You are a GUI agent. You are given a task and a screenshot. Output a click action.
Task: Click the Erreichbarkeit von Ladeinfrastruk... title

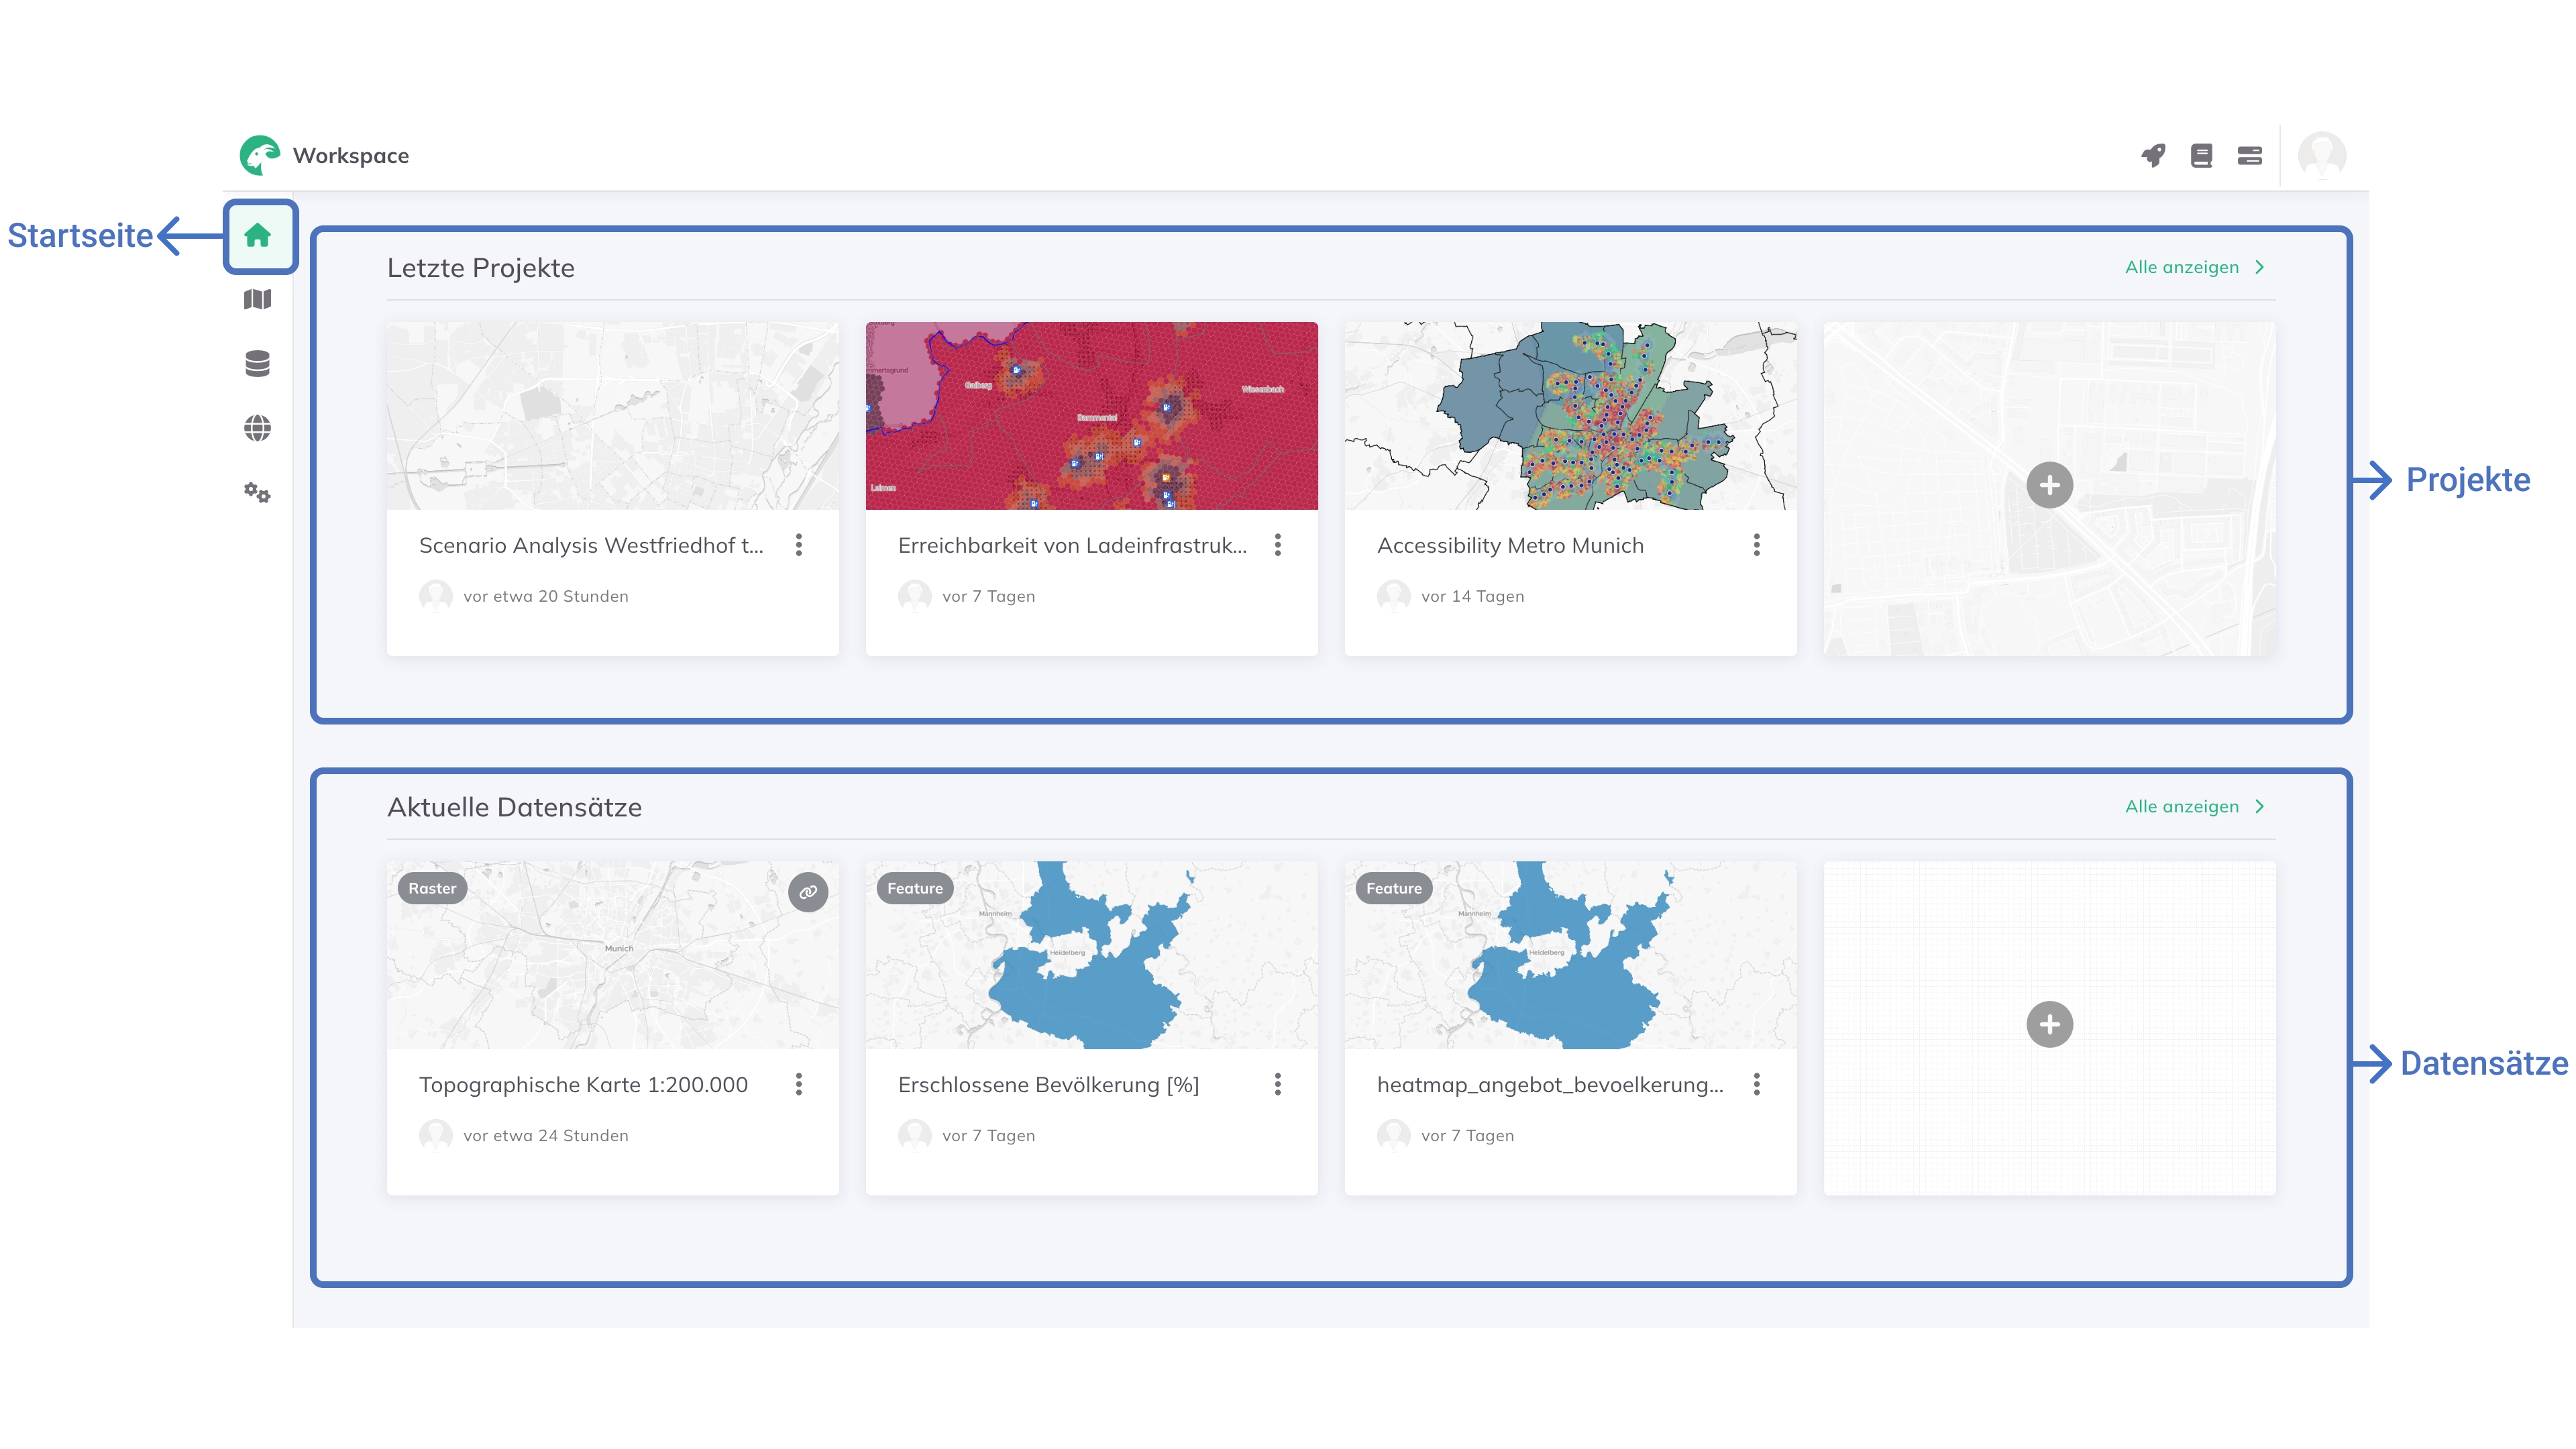(x=1072, y=545)
